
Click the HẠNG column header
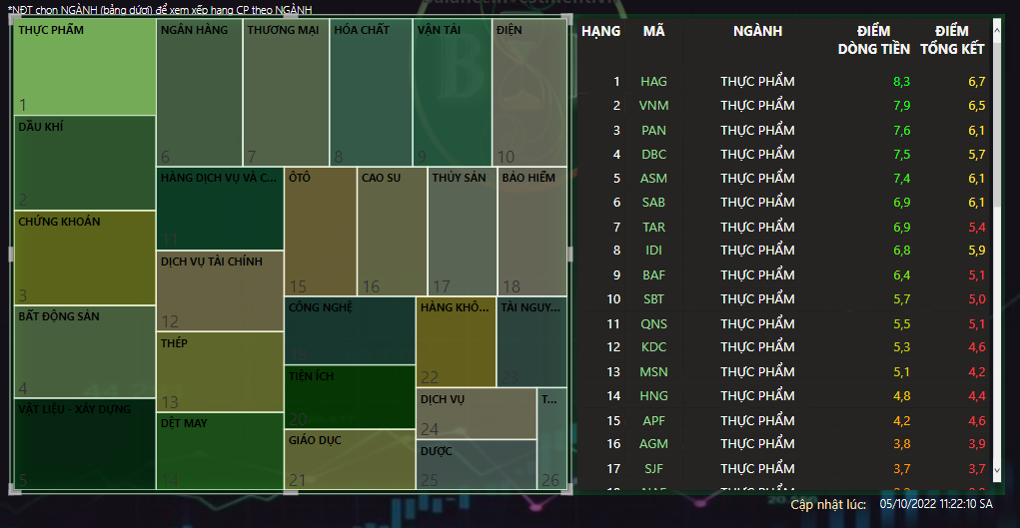coord(600,31)
